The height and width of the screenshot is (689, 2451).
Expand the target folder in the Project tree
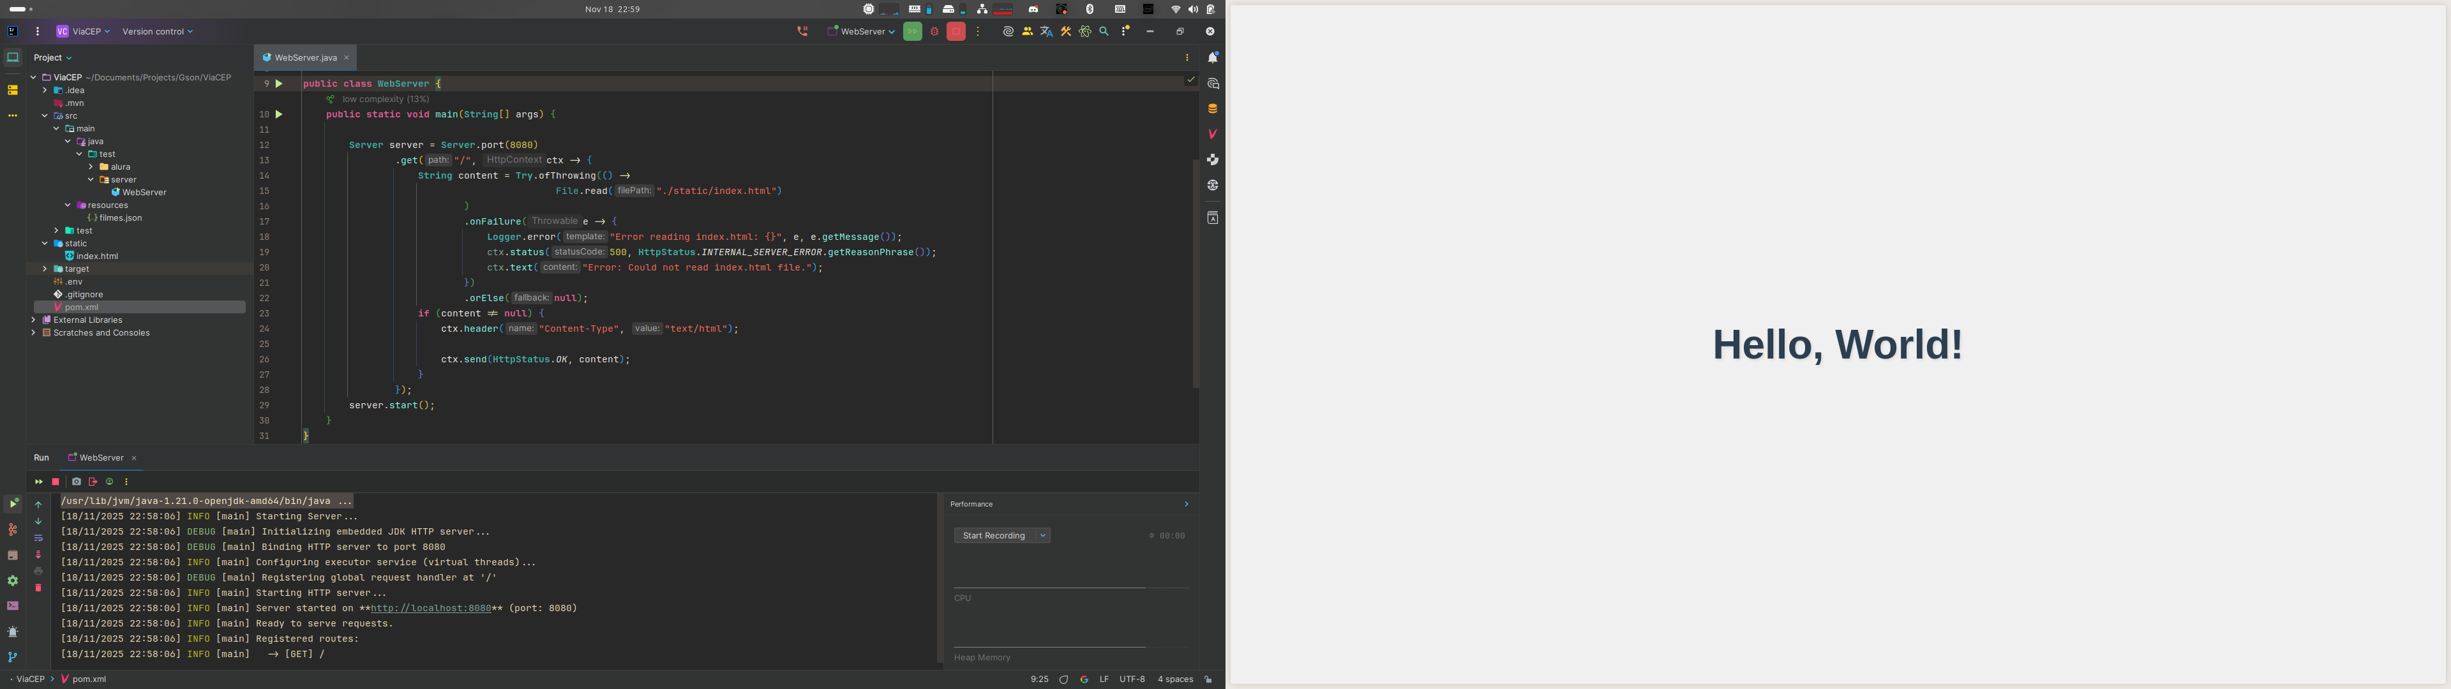[x=45, y=269]
